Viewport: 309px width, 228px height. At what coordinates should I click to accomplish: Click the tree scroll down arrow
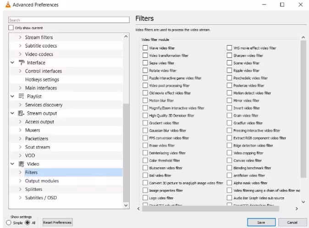pos(126,205)
